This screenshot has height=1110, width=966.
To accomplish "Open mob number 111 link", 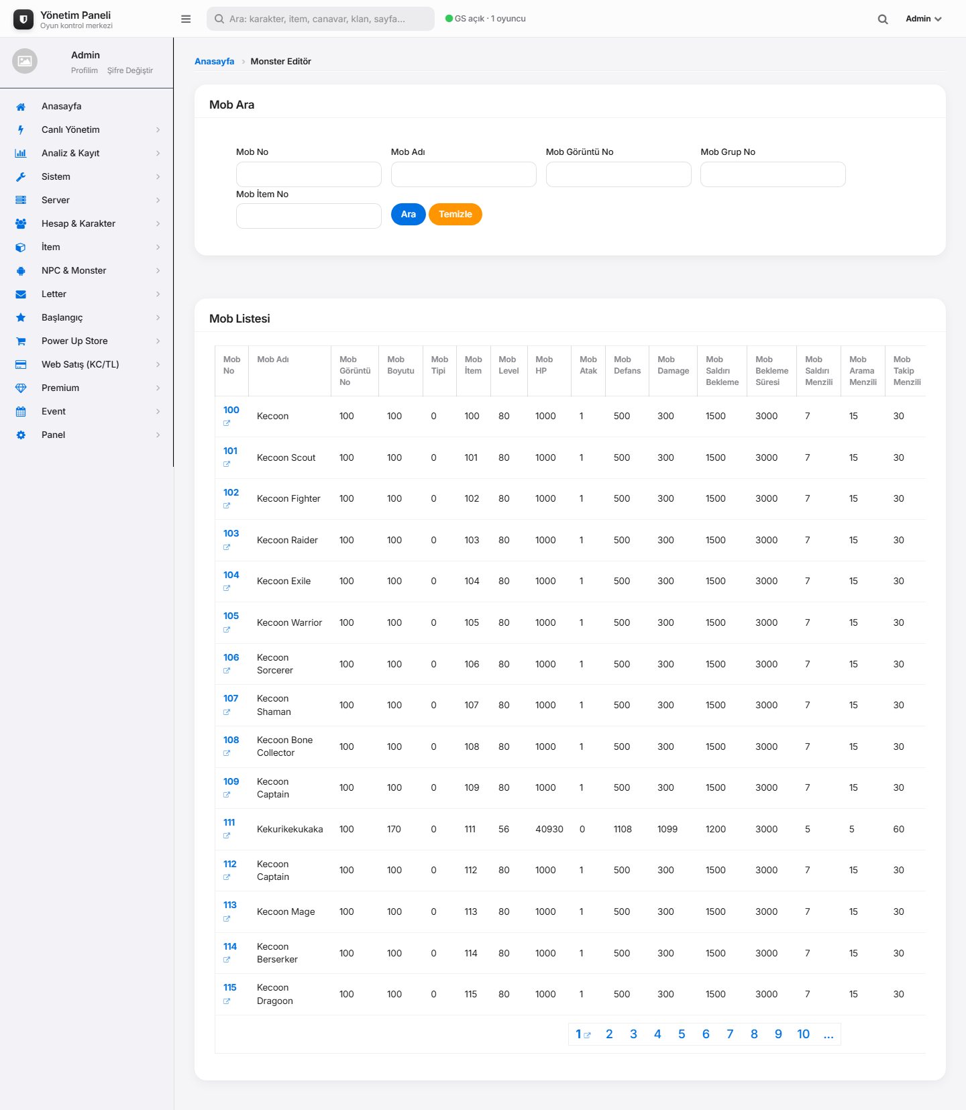I will coord(229,823).
